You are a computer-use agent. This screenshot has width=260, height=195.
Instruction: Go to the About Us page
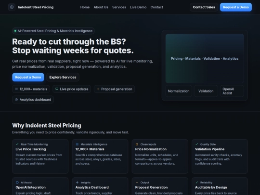coord(101,7)
